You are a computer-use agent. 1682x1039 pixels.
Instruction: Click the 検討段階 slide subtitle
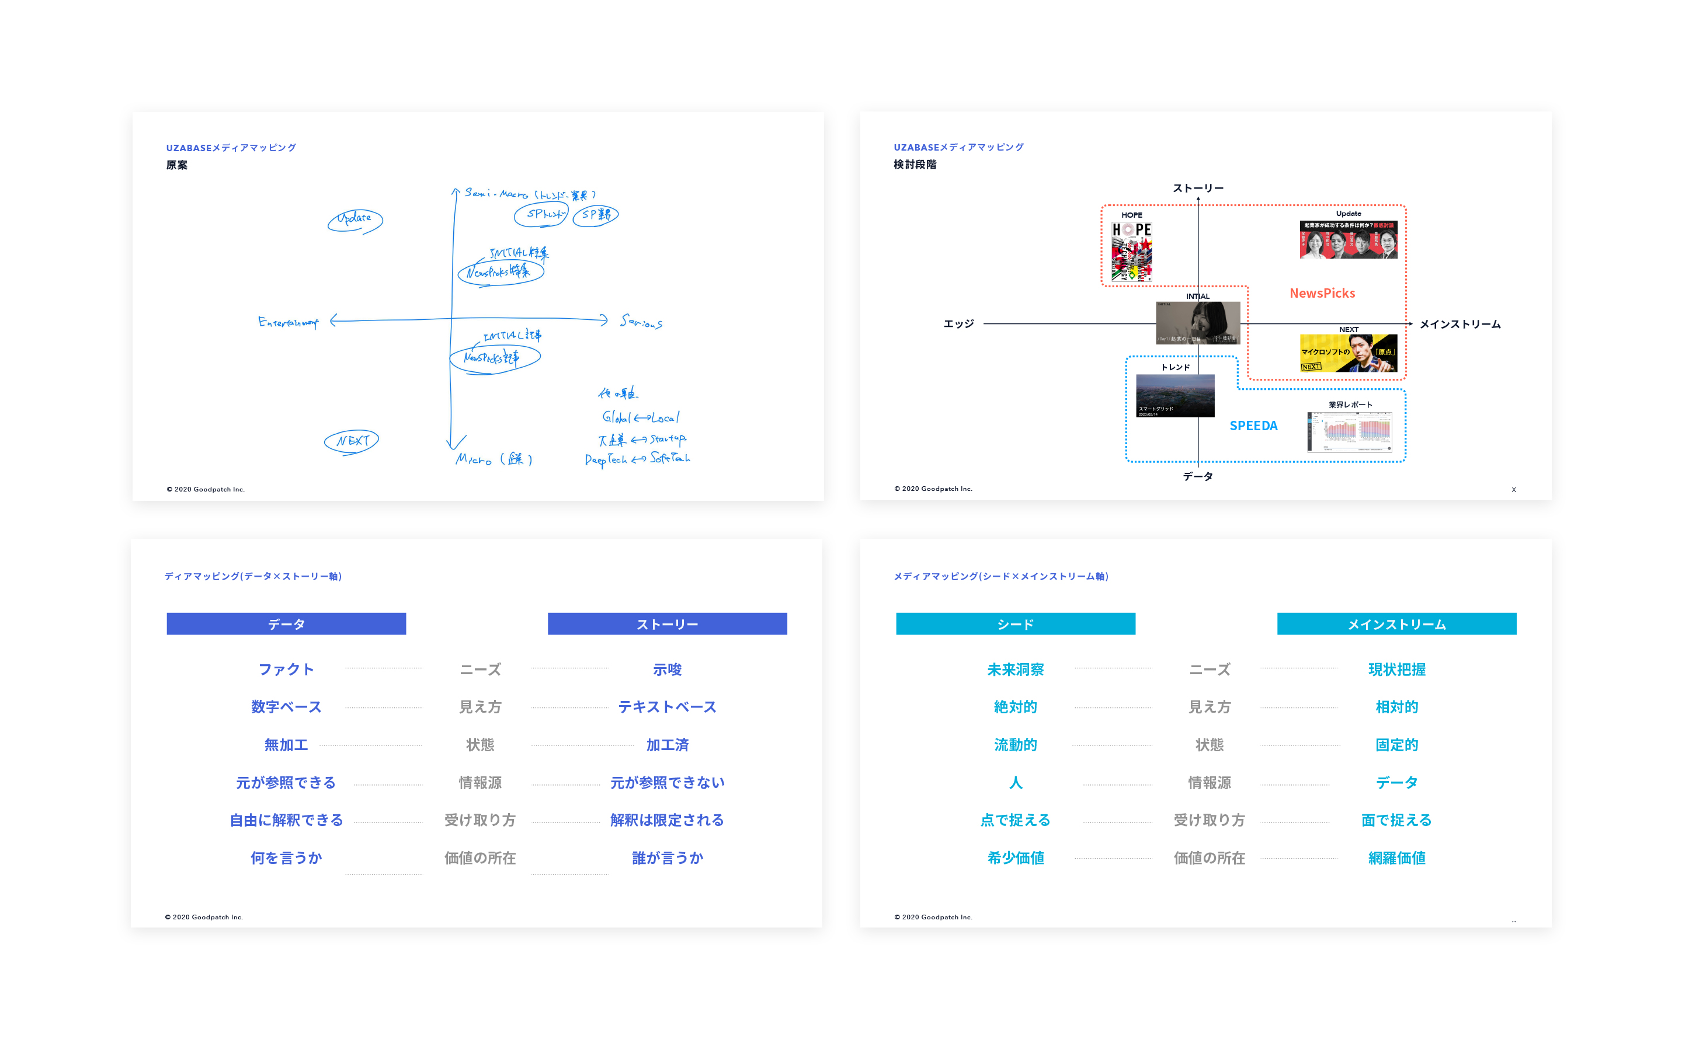tap(915, 164)
